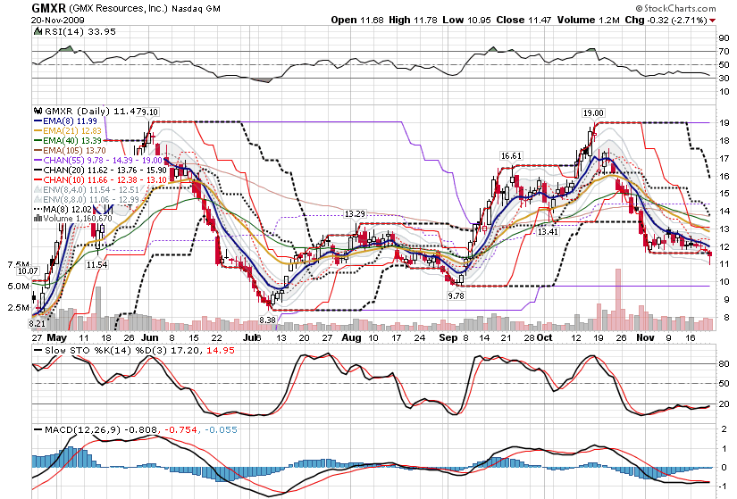
Task: Click the 13.41 price annotation
Action: tap(548, 231)
